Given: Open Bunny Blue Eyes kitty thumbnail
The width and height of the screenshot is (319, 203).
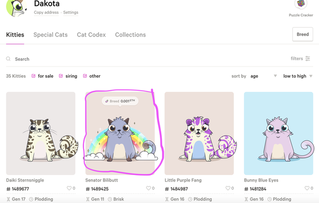Looking at the screenshot, I should point(278,133).
